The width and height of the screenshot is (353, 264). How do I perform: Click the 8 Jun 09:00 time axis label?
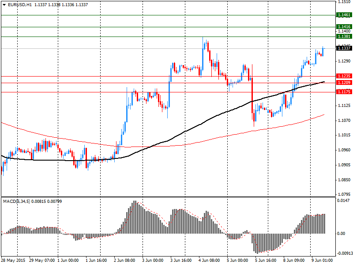[x=294, y=260]
